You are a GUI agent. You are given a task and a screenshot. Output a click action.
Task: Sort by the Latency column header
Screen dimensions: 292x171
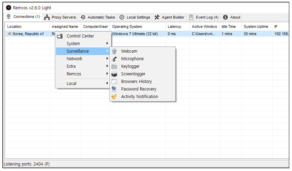tap(178, 26)
